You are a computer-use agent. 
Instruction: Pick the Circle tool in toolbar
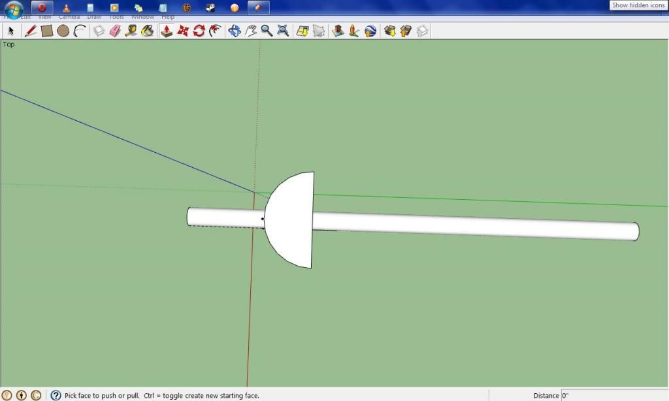click(63, 31)
